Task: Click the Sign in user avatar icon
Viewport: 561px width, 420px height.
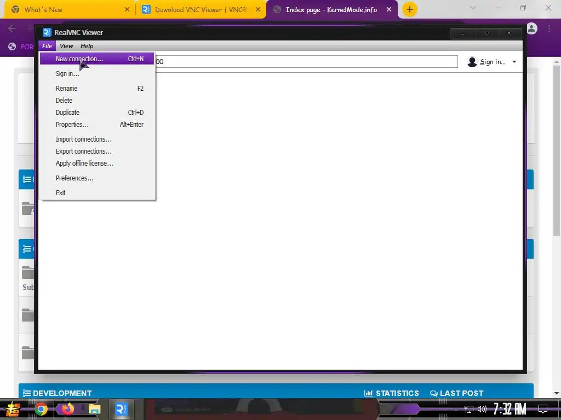Action: 472,62
